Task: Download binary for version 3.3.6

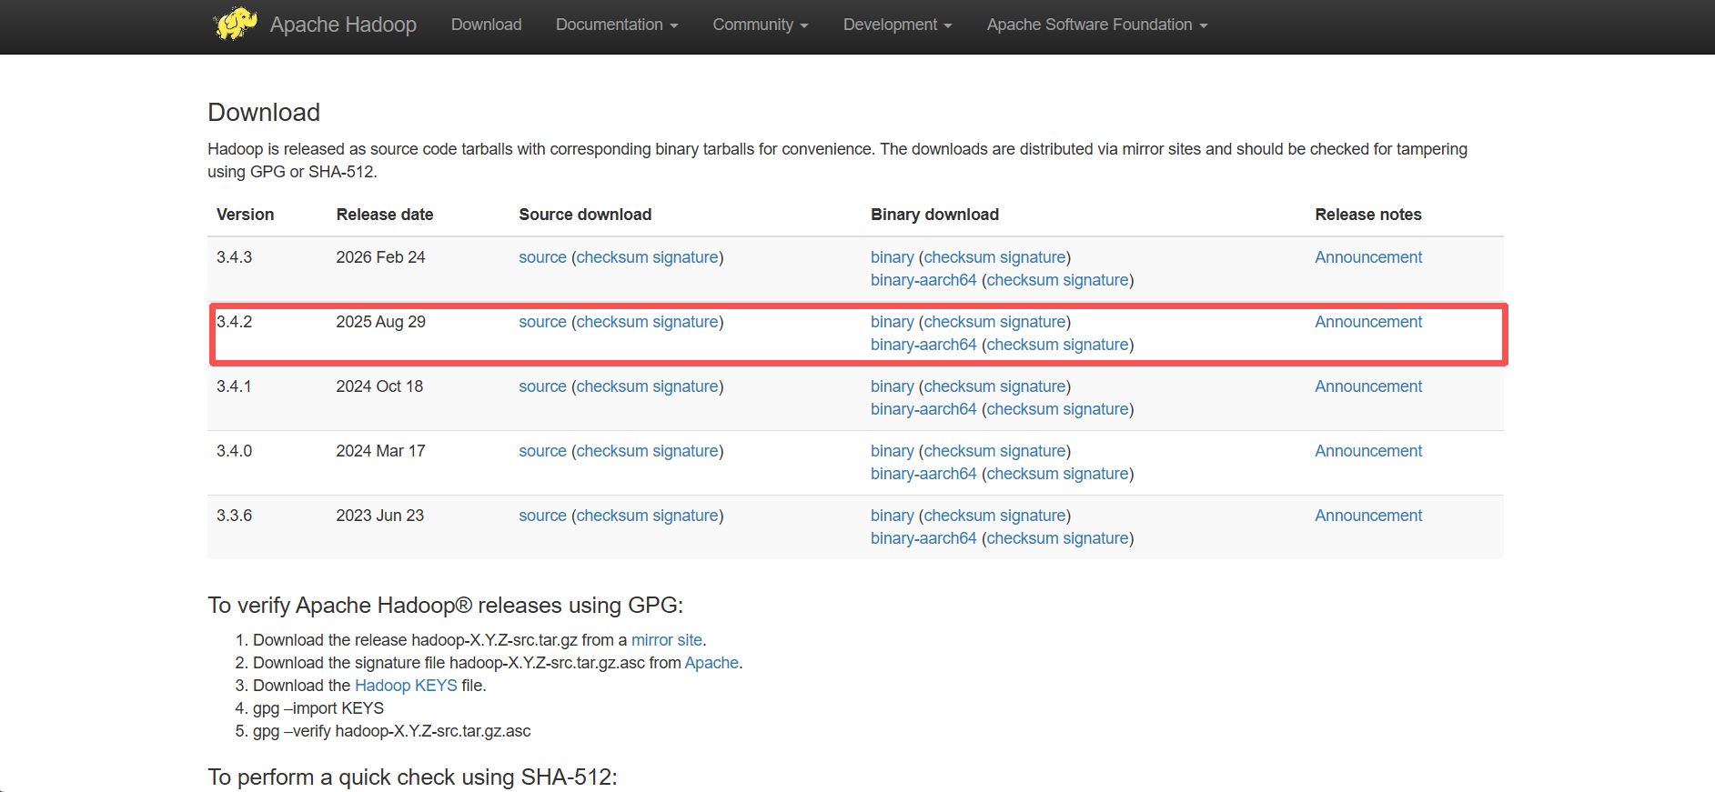Action: (892, 516)
